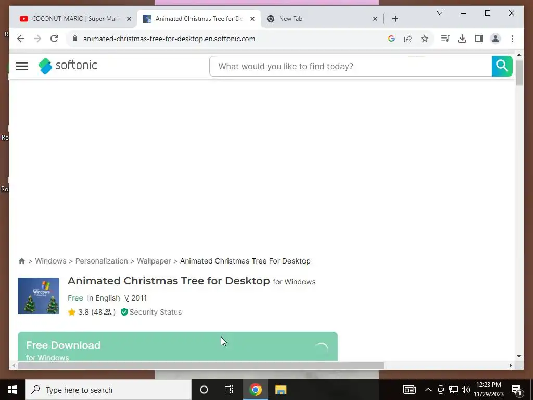Click the Softonic logo
Viewport: 533px width, 400px height.
coord(68,66)
